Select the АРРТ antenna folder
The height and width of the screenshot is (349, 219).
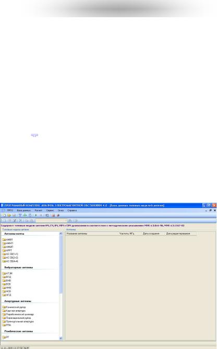coord(7,250)
